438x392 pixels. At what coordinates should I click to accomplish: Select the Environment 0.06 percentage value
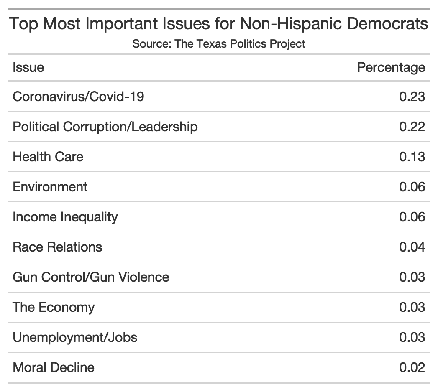pos(412,187)
